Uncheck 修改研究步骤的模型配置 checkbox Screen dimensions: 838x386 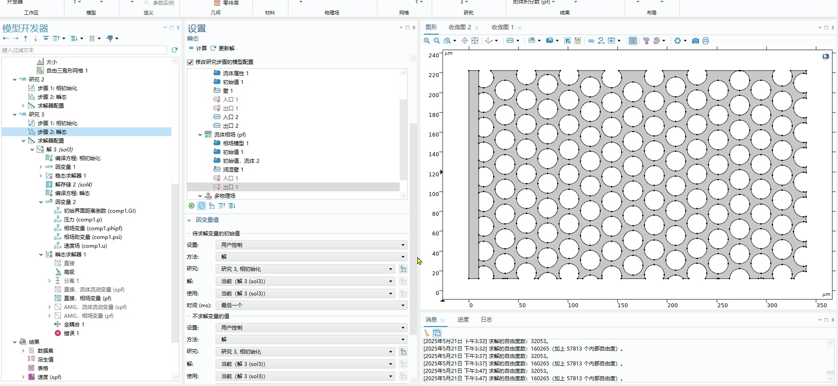pyautogui.click(x=190, y=62)
